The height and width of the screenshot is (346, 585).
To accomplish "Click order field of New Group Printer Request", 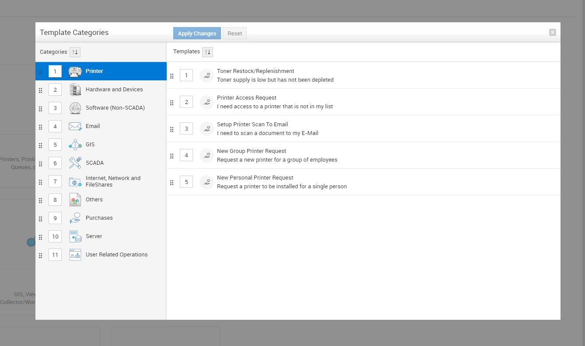I will [x=186, y=156].
